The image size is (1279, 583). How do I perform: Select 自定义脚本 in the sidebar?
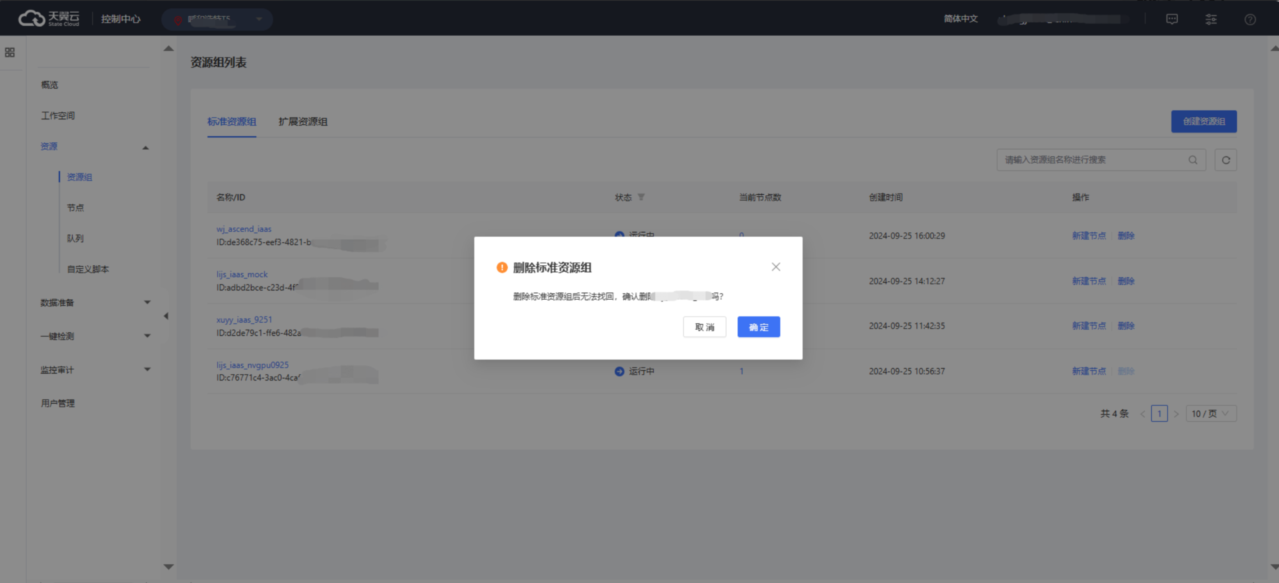(x=88, y=269)
